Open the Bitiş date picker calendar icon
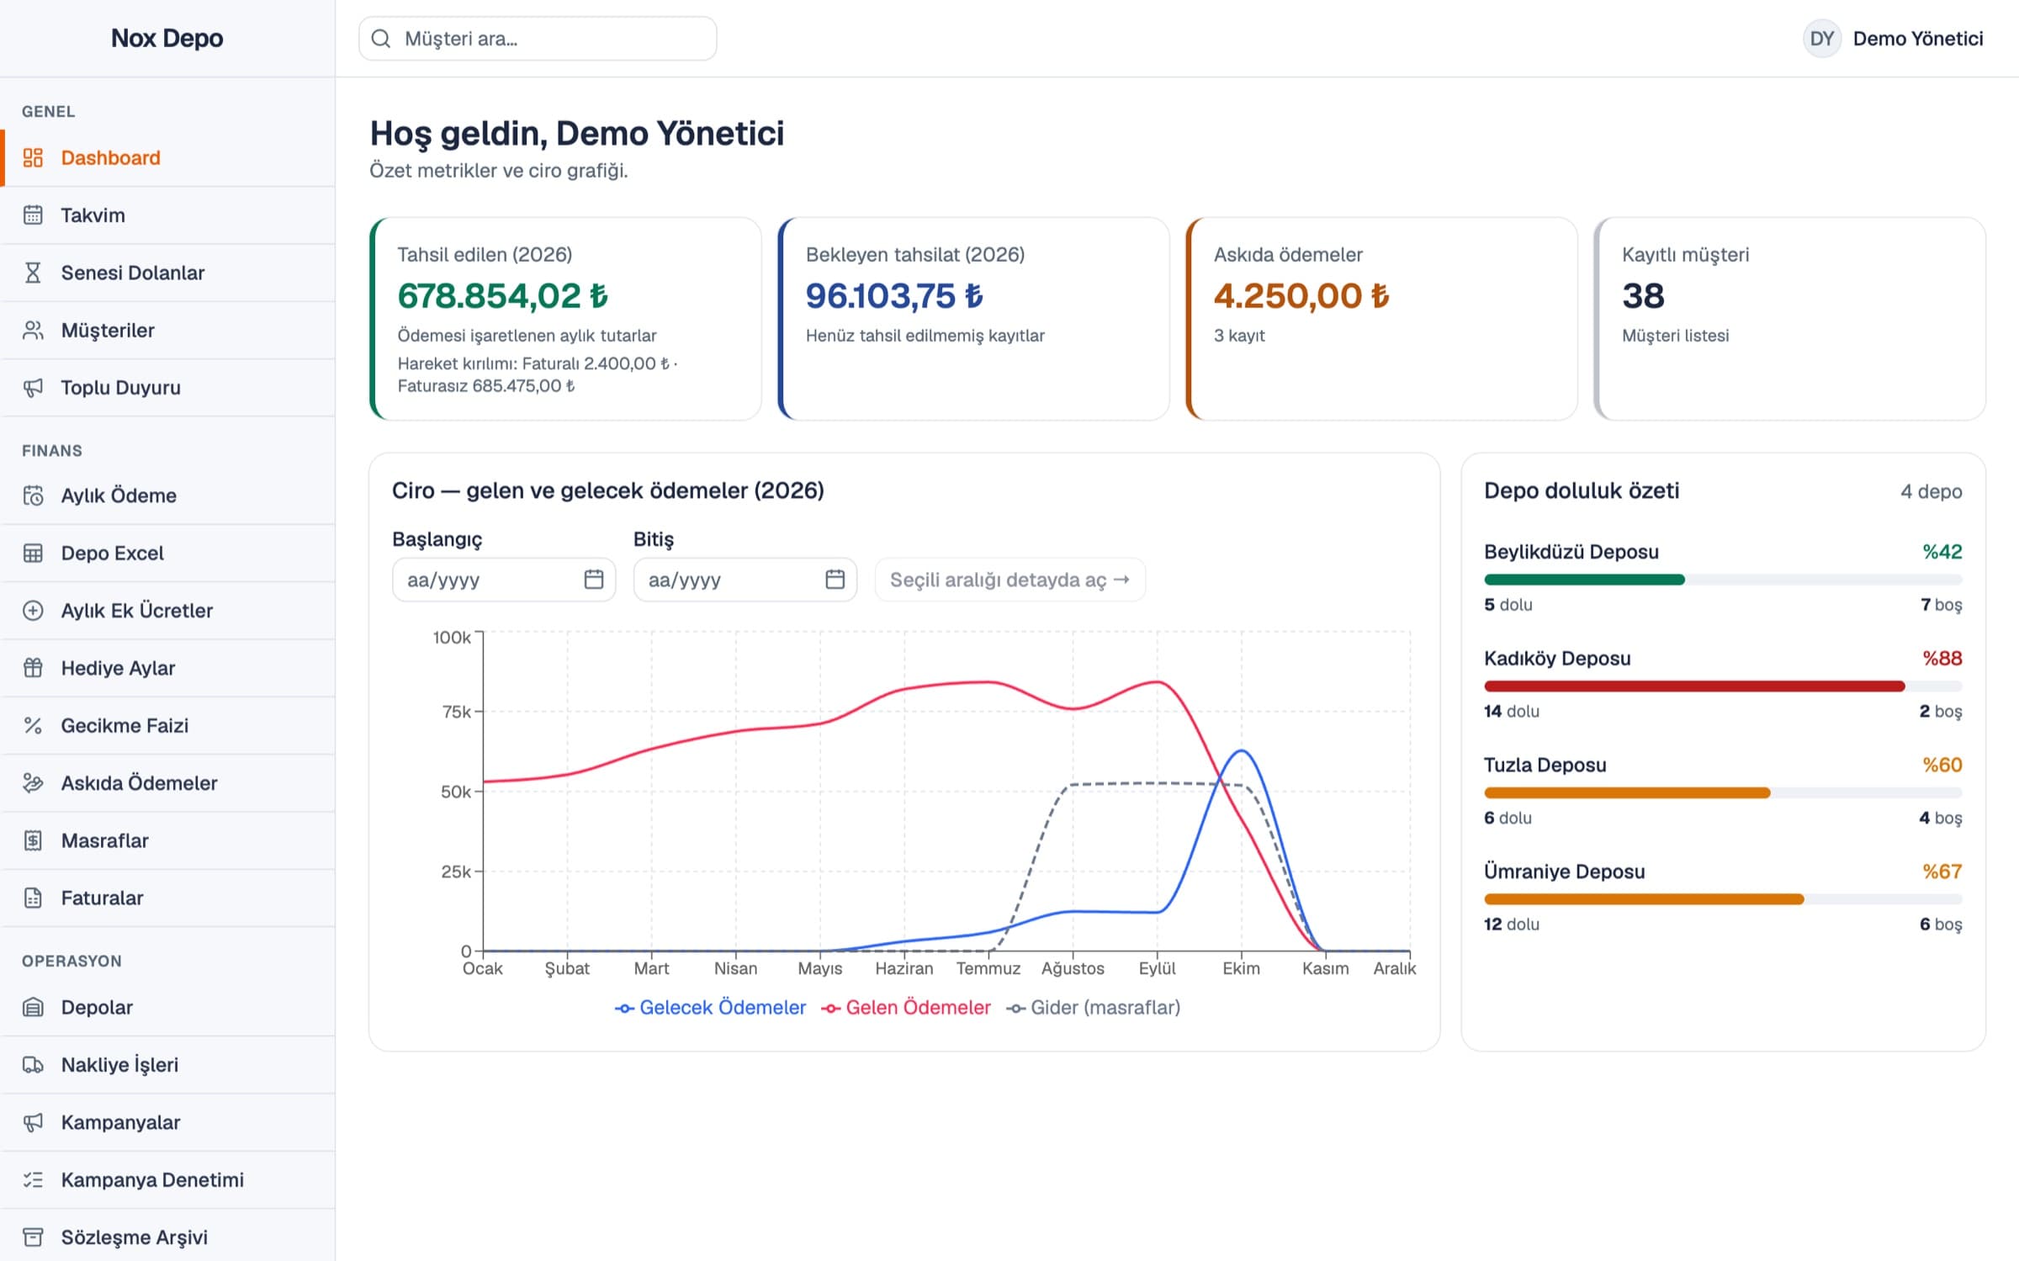 [x=835, y=579]
